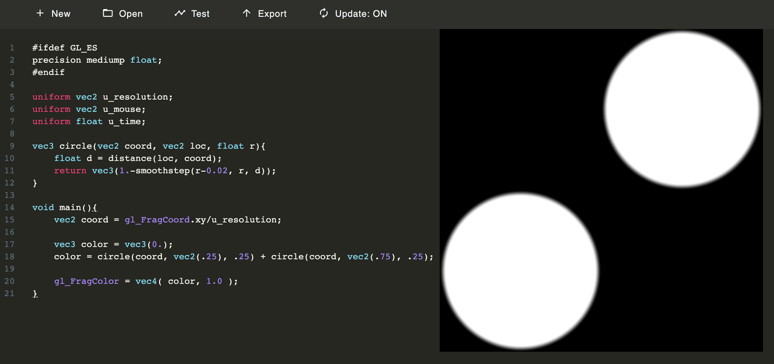Create a new shader via New label
Screen dimensions: 774x364
(61, 13)
